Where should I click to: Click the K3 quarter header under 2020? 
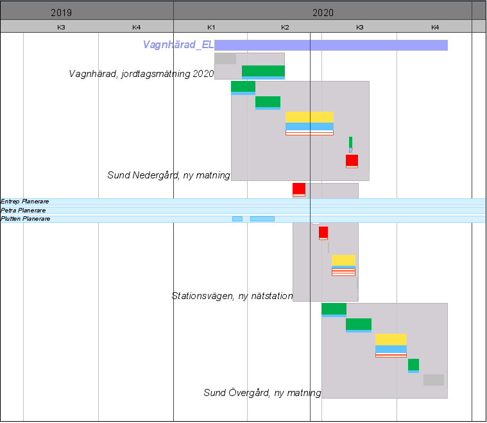pos(360,28)
